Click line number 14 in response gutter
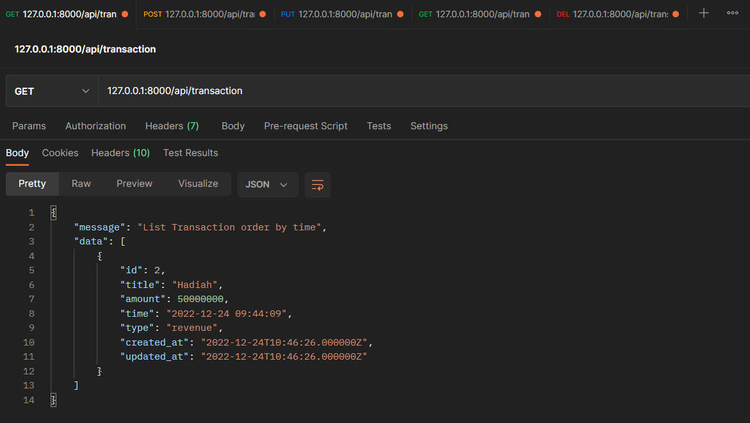This screenshot has width=750, height=423. (x=29, y=400)
